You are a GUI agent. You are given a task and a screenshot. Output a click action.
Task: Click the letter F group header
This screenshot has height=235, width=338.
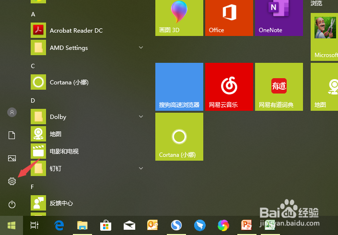(x=32, y=187)
